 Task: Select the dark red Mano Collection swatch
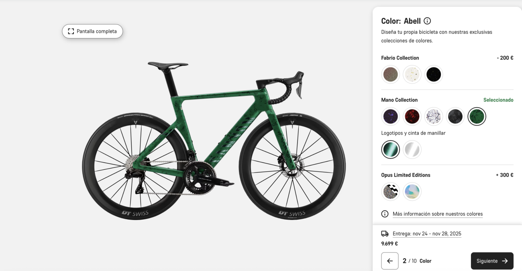tap(412, 116)
